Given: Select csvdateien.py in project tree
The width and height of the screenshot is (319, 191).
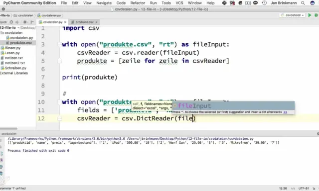Looking at the screenshot, I should click(21, 38).
